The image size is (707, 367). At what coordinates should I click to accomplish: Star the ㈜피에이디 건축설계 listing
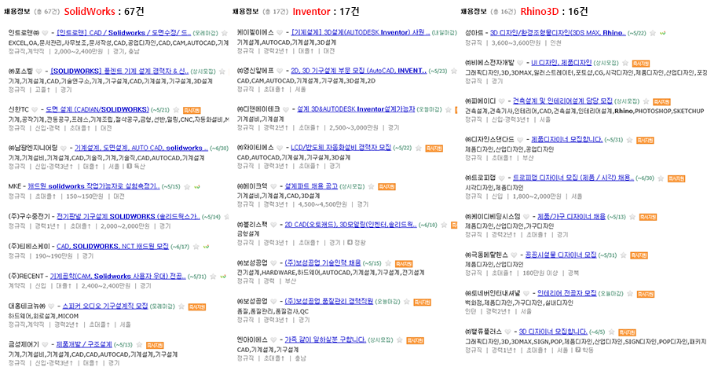647,101
